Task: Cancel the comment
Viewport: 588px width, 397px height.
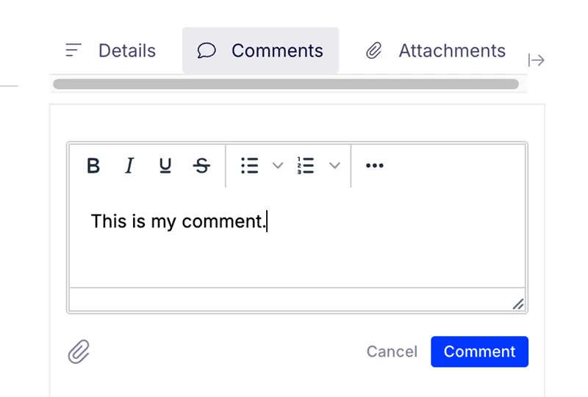Action: pos(392,351)
